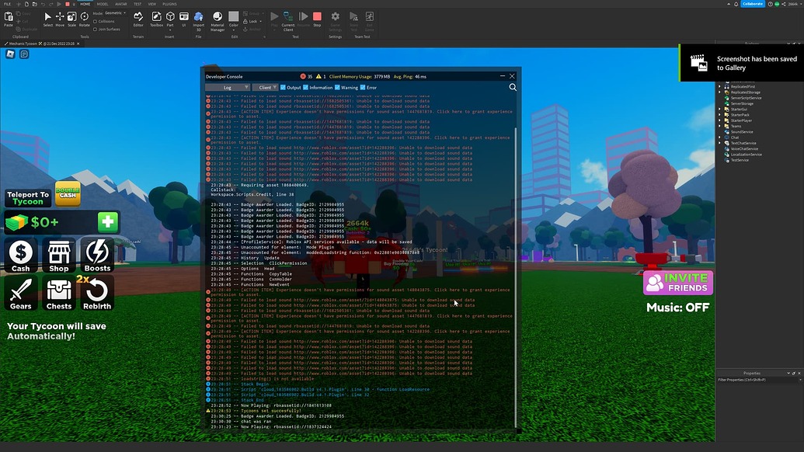Enable the Join Surfaces checkbox
The image size is (804, 452).
[x=96, y=30]
